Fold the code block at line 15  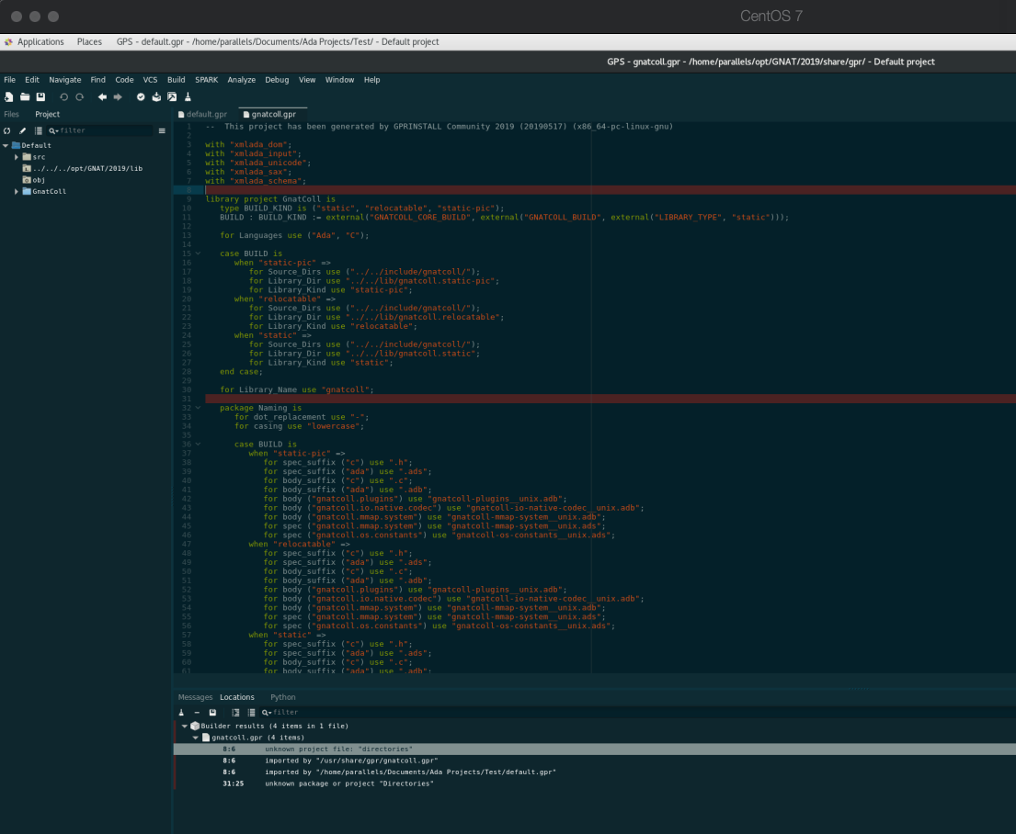click(x=197, y=254)
